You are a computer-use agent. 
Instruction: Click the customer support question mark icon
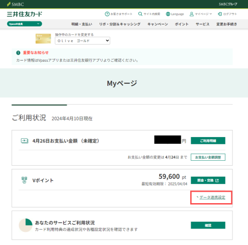[x=107, y=14]
